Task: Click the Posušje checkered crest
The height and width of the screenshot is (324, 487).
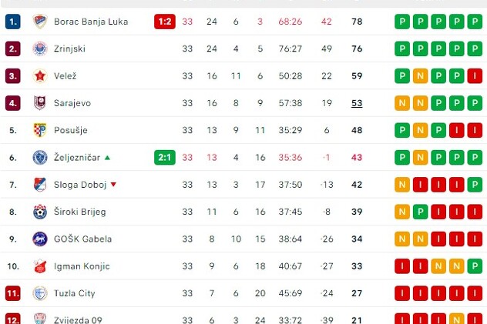Action: coord(39,130)
